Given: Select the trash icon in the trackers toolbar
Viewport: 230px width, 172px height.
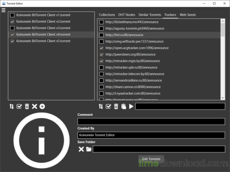Looking at the screenshot, I should click(x=116, y=106).
